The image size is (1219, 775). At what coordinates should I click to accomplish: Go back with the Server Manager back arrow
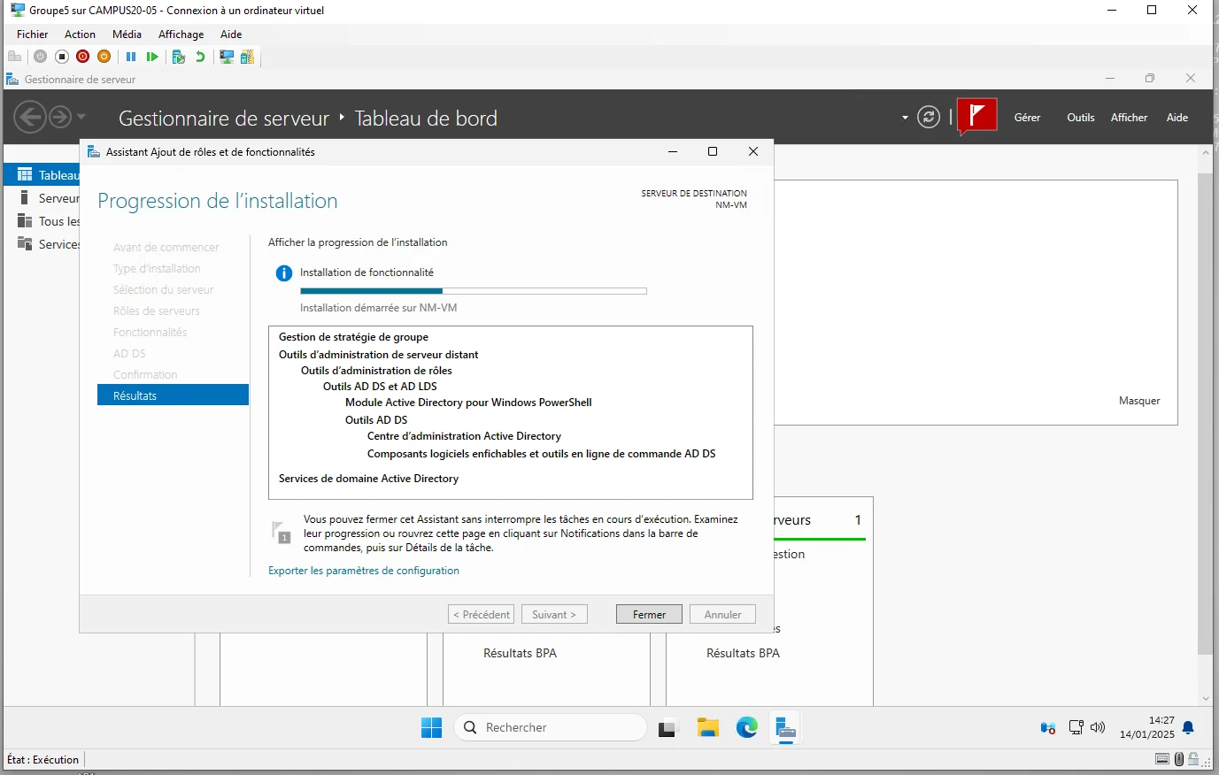(29, 117)
